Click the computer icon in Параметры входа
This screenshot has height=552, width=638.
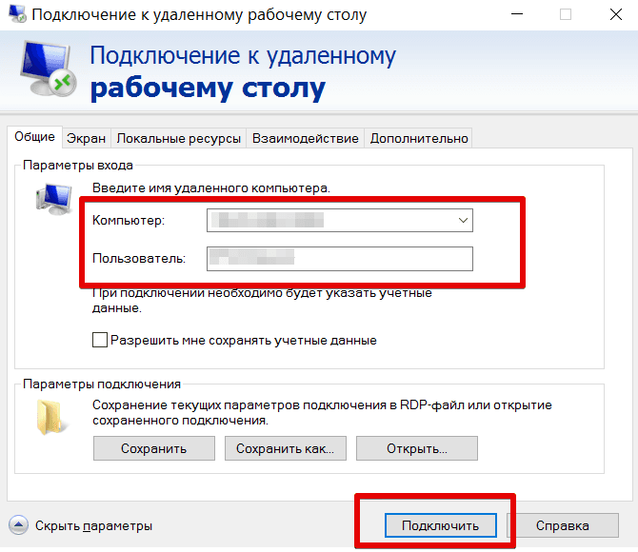pyautogui.click(x=54, y=199)
